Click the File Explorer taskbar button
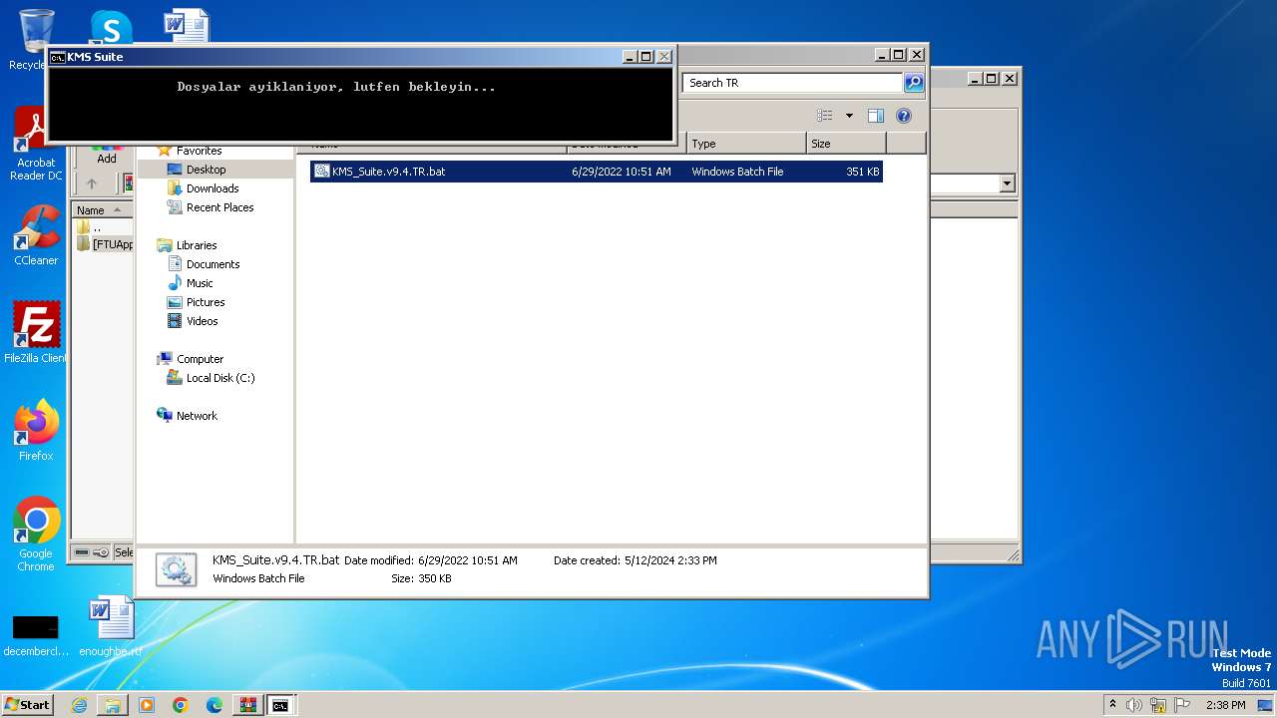1277x718 pixels. (113, 705)
